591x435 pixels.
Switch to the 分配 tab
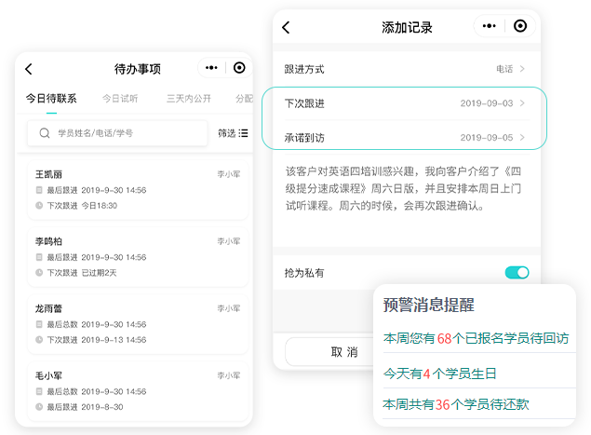click(244, 99)
